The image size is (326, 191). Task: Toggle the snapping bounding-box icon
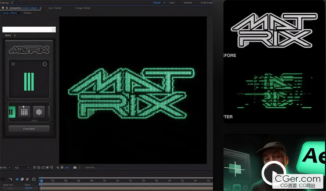(17, 3)
